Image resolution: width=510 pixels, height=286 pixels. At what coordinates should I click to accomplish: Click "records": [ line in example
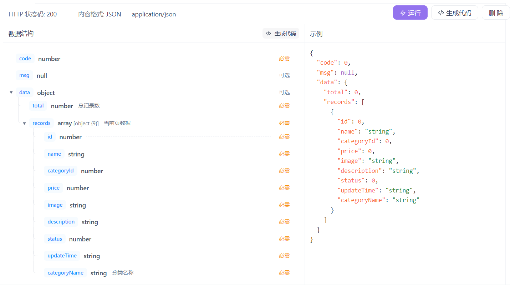(x=344, y=102)
